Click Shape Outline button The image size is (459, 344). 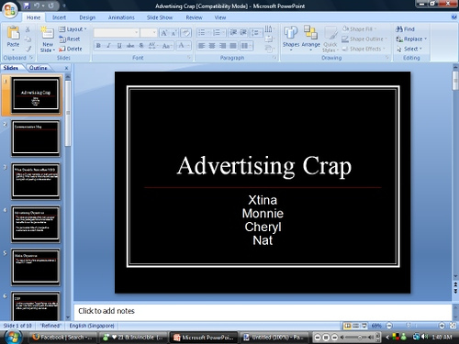[x=364, y=39]
